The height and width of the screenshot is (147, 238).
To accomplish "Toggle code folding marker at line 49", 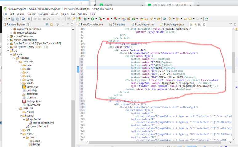I will pos(84,56).
